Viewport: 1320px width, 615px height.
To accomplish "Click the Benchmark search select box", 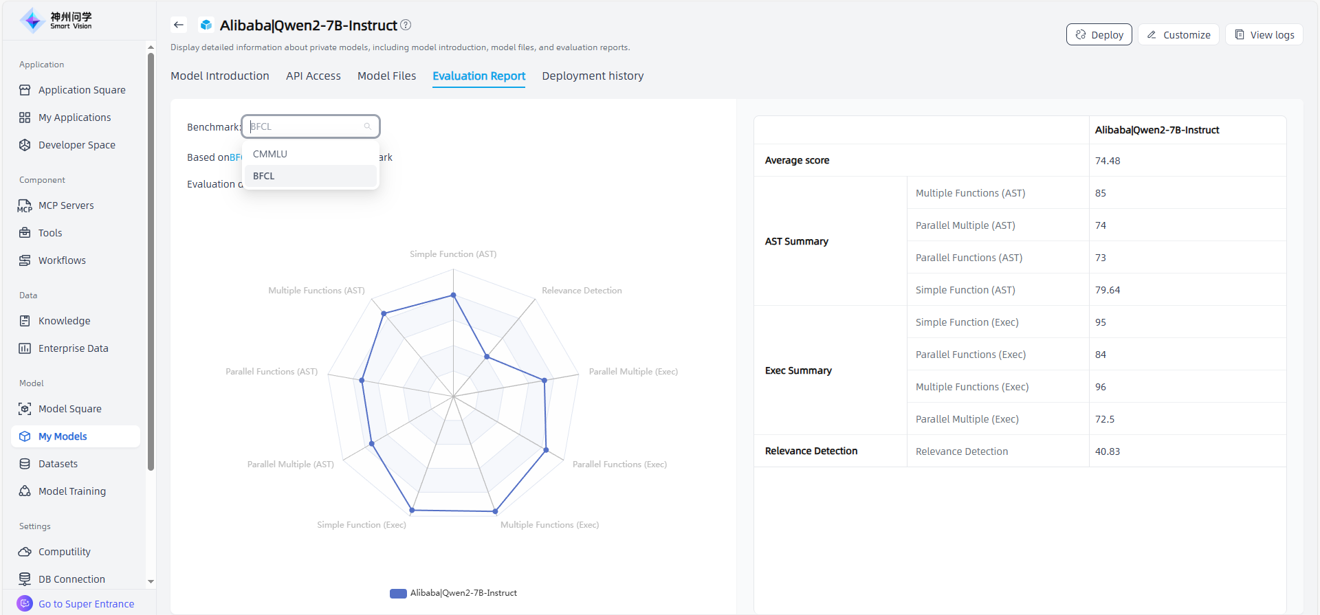I will pos(309,126).
